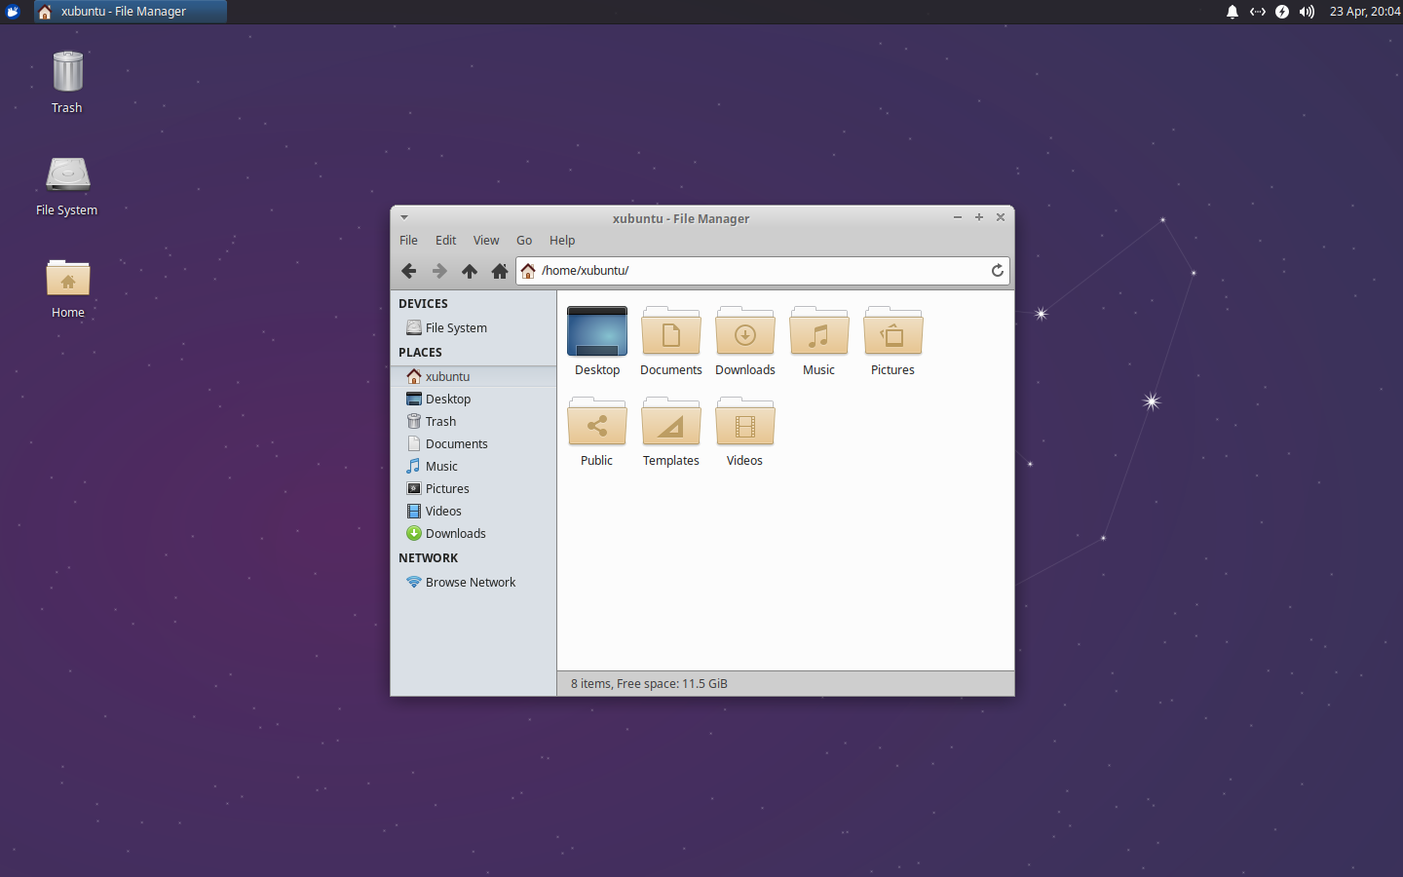Image resolution: width=1403 pixels, height=877 pixels.
Task: Click the notification bell in the panel
Action: click(1232, 12)
